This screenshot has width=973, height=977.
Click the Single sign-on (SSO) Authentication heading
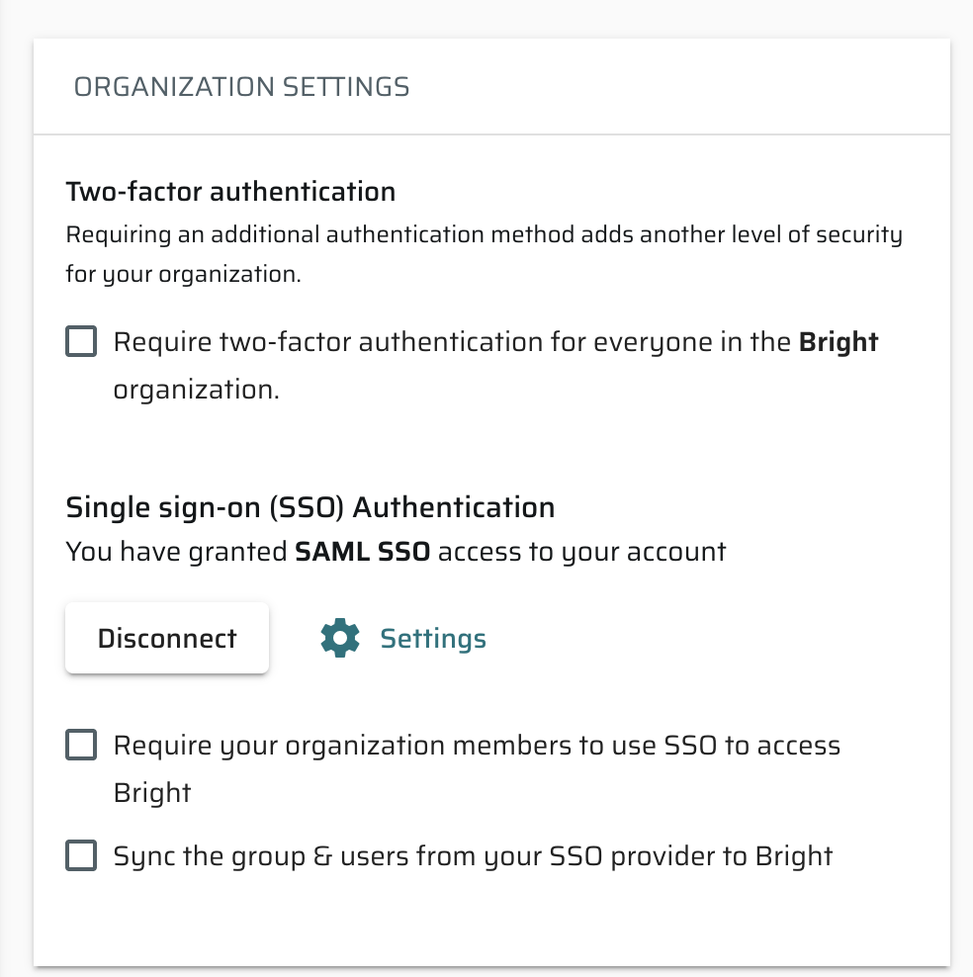pyautogui.click(x=310, y=507)
